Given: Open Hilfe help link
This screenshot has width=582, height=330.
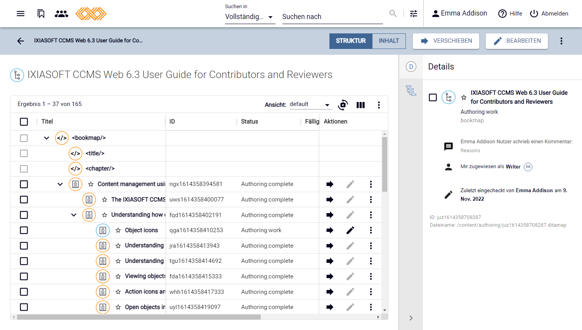Looking at the screenshot, I should 510,14.
